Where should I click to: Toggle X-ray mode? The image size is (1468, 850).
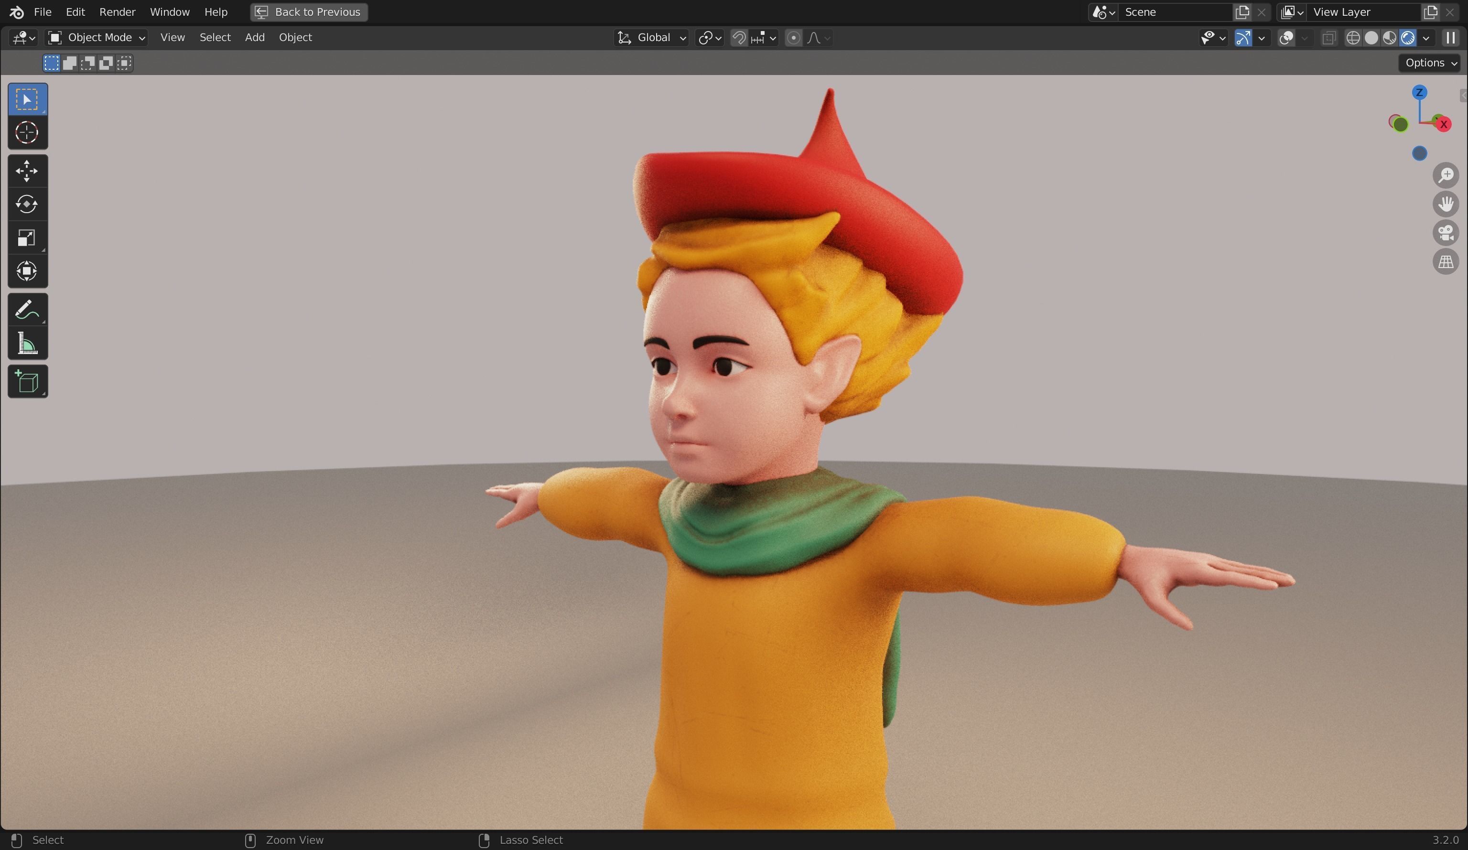(1329, 38)
